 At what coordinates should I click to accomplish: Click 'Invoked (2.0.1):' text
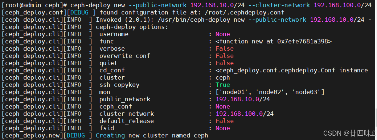pyautogui.click(x=124, y=20)
